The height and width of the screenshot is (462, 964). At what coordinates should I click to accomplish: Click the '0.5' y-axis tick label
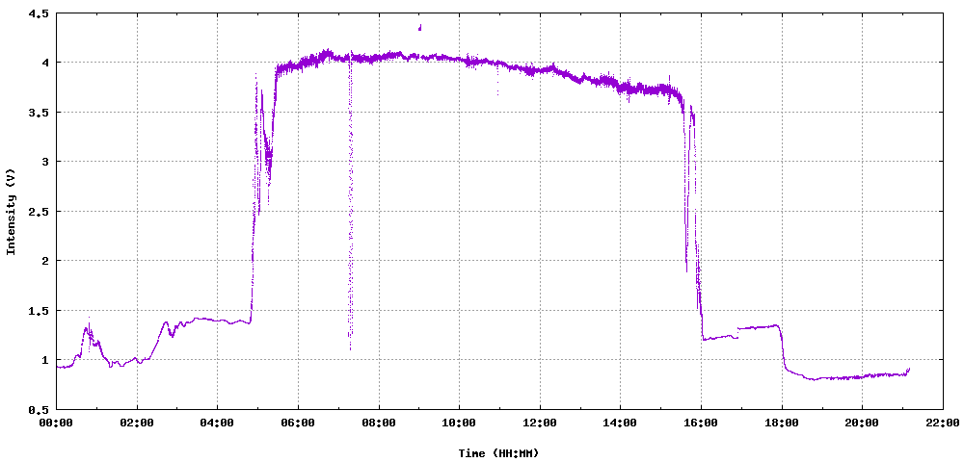coord(39,409)
